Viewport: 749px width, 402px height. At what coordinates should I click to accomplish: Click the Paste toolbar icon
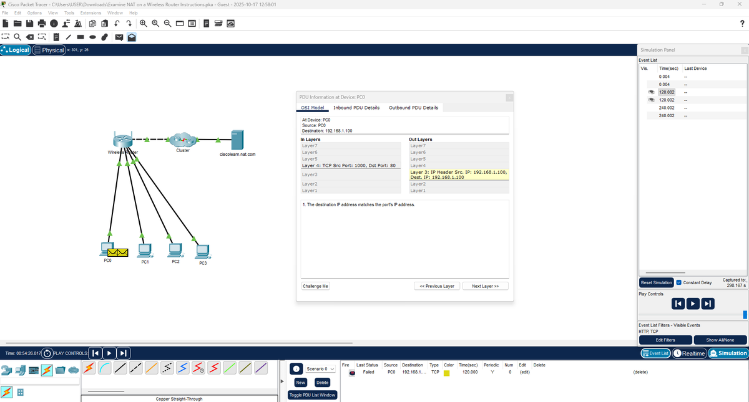(x=104, y=24)
